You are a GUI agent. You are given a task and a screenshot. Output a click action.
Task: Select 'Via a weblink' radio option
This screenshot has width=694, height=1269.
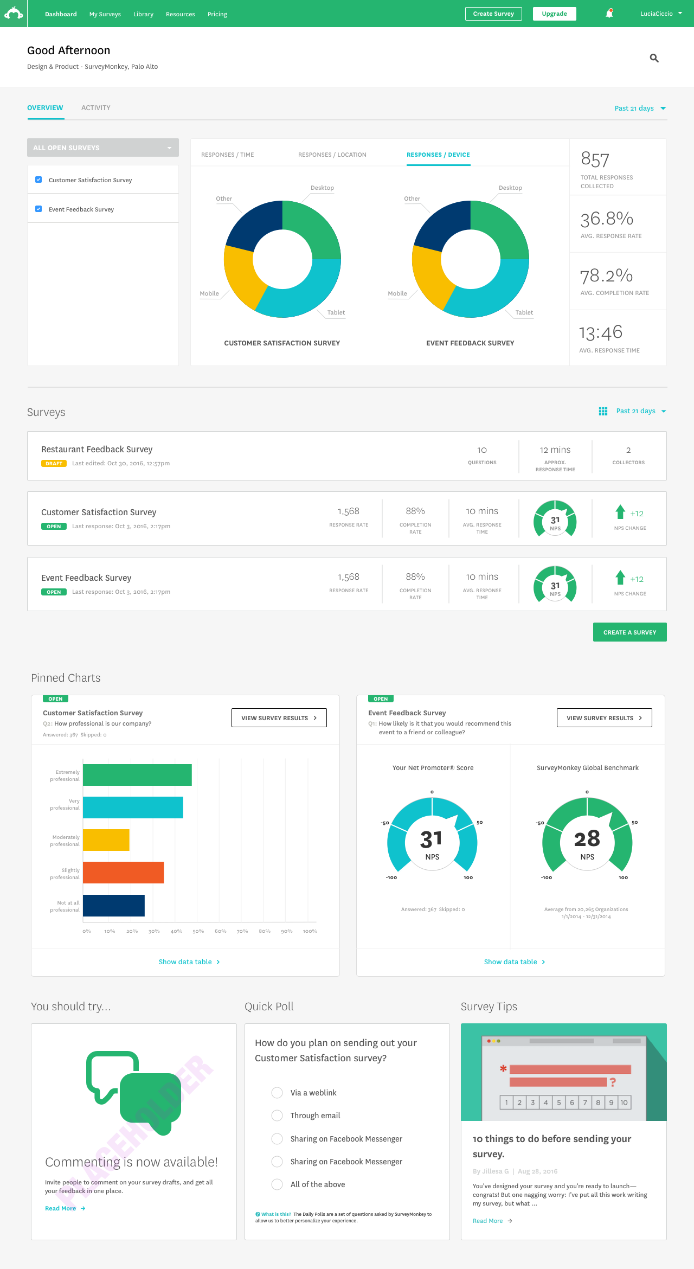click(277, 1093)
